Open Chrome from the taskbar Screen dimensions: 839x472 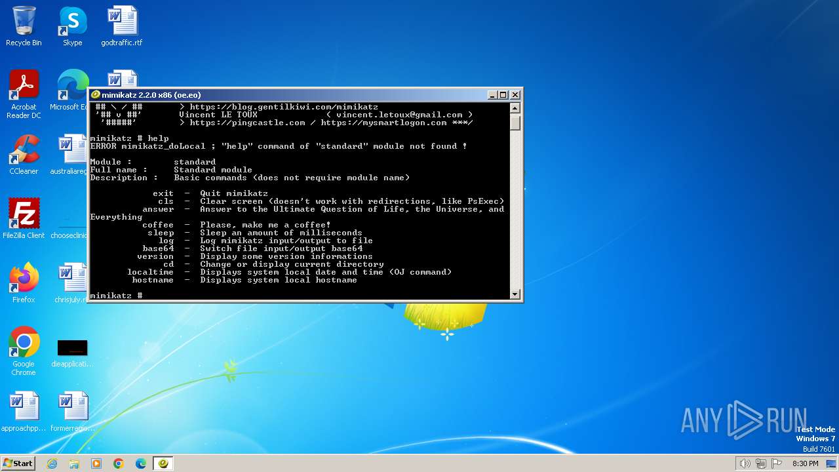coord(119,463)
